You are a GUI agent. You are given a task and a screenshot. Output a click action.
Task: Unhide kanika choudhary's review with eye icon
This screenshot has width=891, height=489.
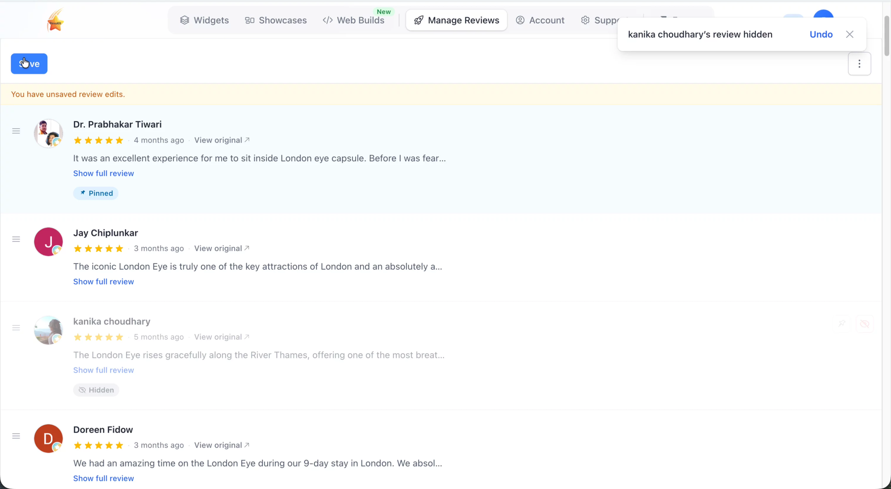point(865,324)
